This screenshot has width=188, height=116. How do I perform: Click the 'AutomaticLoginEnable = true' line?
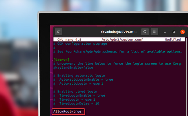pyautogui.click(x=83, y=79)
